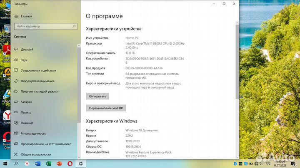Image resolution: width=300 pixels, height=168 pixels.
Task: Launch Microsoft Word from taskbar
Action: (37, 163)
